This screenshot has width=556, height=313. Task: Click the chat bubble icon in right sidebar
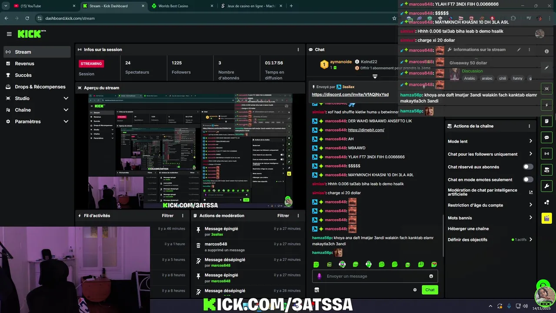546,137
